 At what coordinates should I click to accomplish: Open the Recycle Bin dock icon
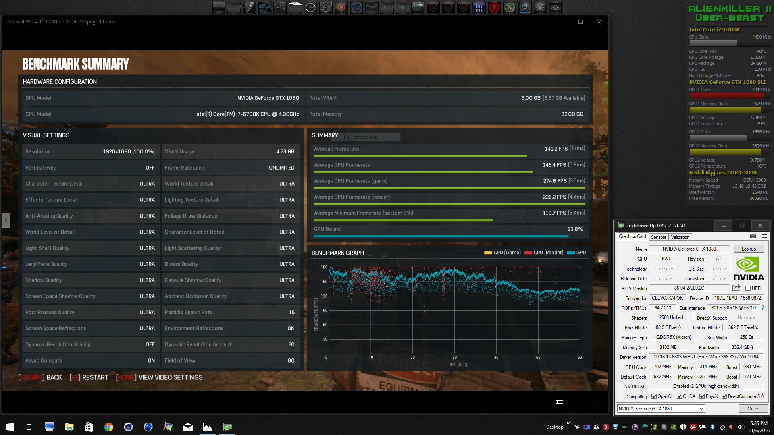[556, 7]
